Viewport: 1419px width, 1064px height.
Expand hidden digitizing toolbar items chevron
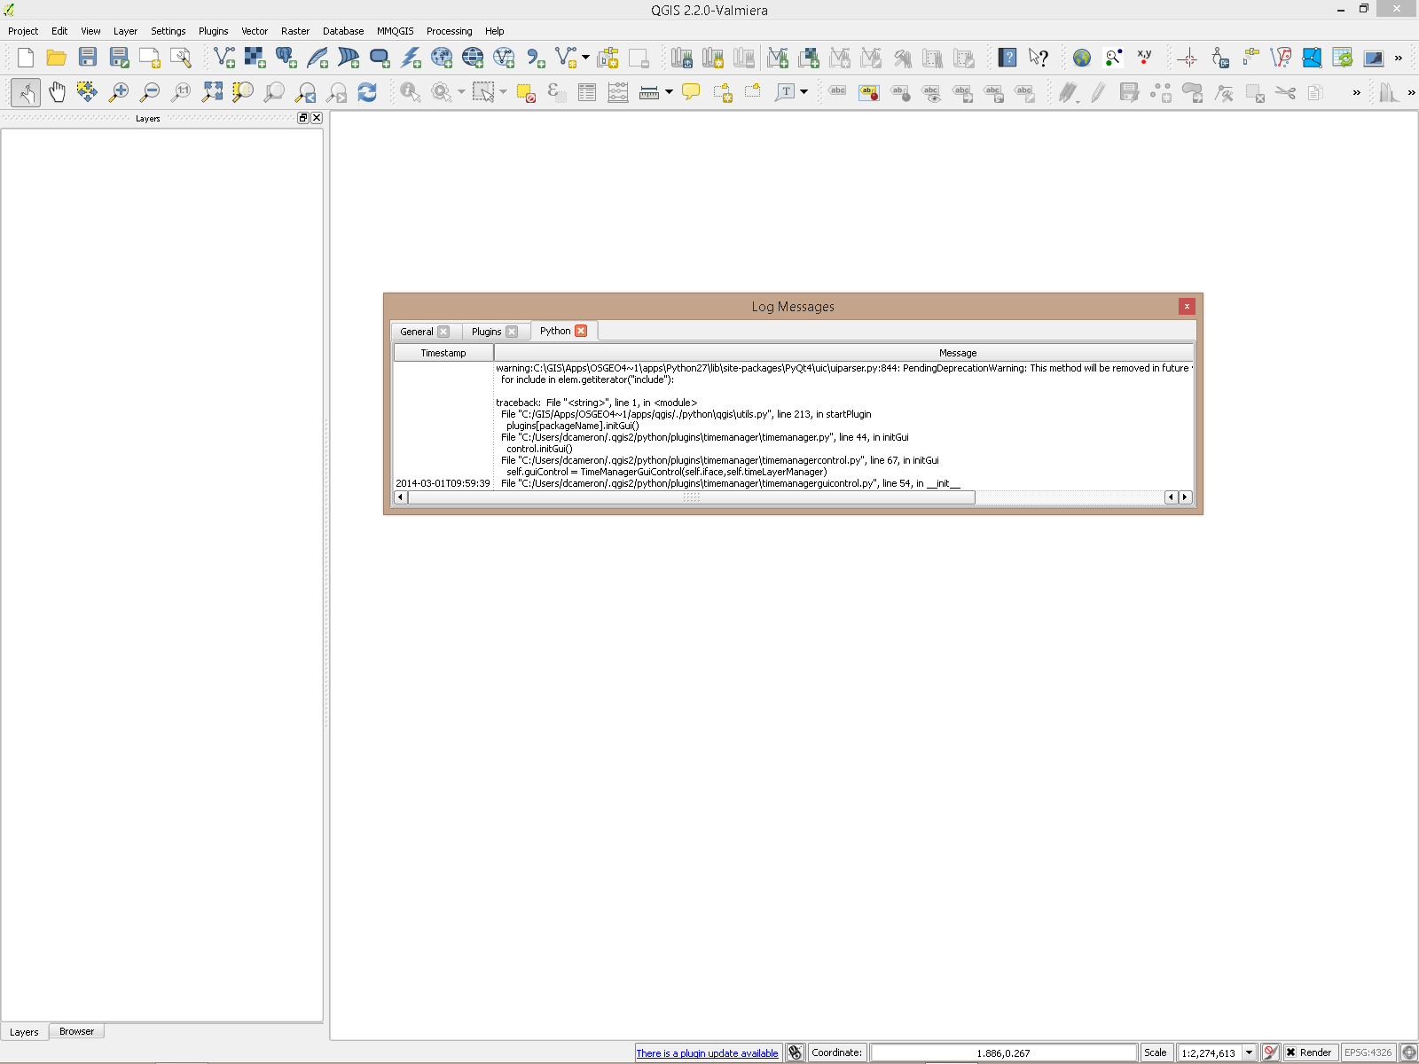pos(1356,92)
